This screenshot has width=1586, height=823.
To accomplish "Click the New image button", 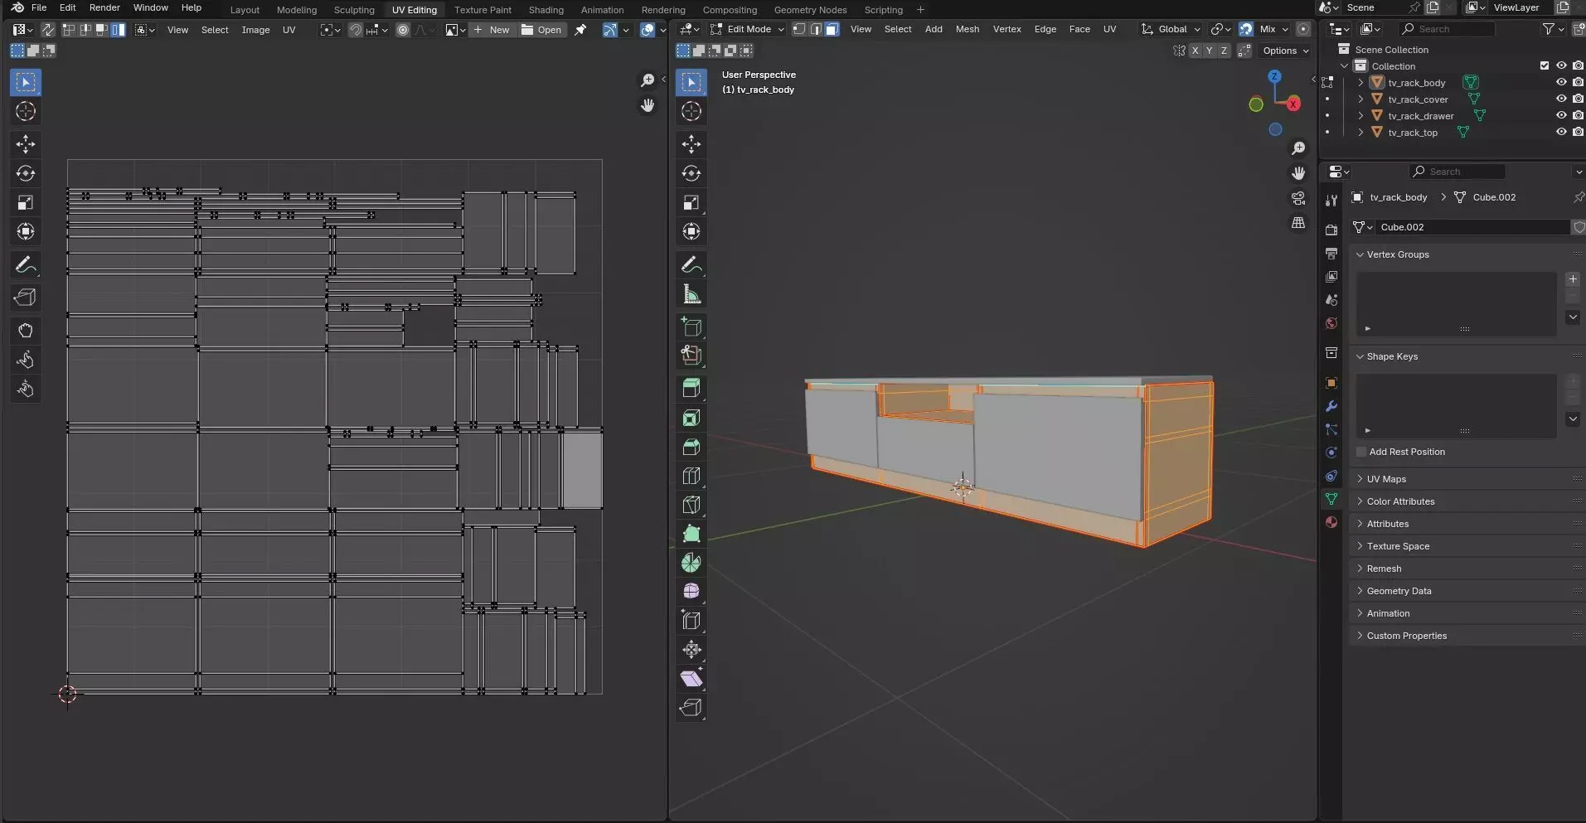I will [492, 30].
